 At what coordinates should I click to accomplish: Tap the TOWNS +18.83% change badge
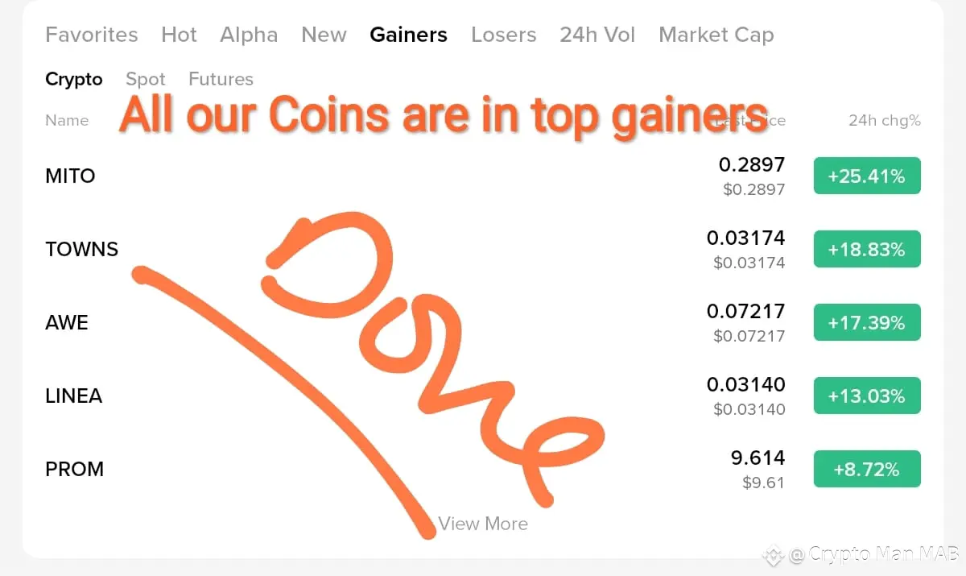[867, 249]
